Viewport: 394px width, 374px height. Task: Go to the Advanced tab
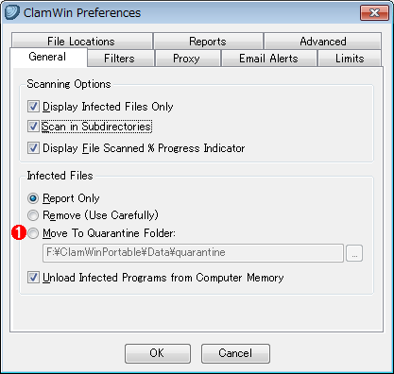323,41
